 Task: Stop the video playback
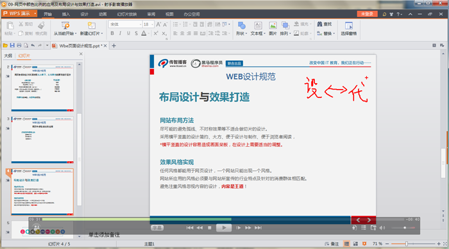coord(209,228)
